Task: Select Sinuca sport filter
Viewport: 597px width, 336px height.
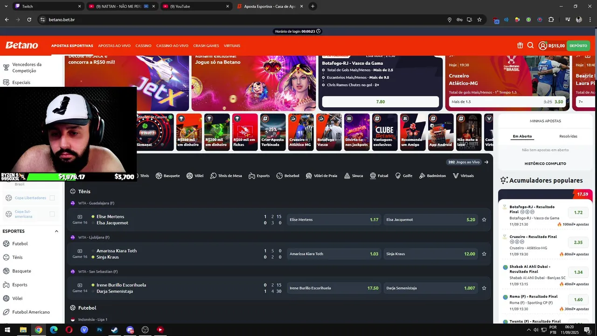Action: coord(354,176)
